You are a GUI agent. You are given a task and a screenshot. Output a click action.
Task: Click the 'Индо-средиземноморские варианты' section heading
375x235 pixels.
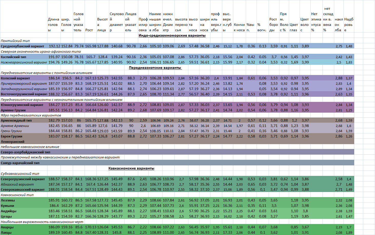172,35
